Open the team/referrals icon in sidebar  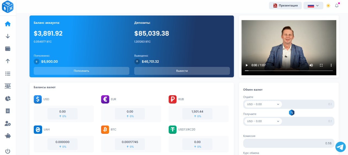[8, 86]
